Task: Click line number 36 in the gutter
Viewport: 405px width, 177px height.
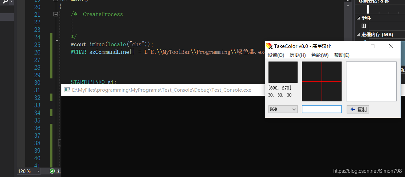Action: pos(37,128)
